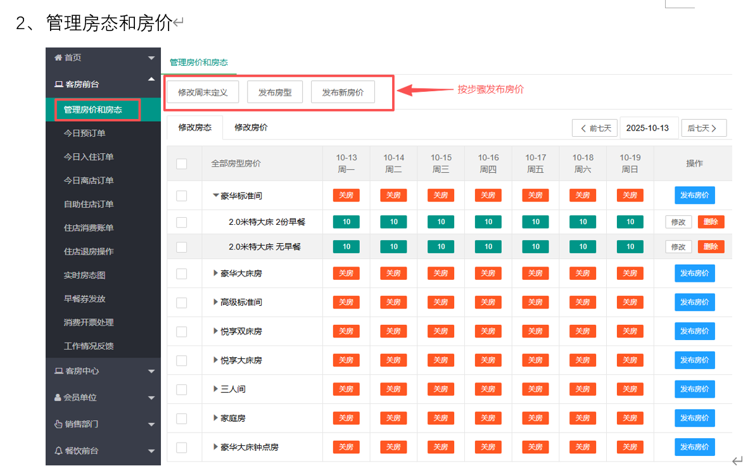755x473 pixels.
Task: Click the bell icon beside 餐饮前台
Action: (59, 451)
